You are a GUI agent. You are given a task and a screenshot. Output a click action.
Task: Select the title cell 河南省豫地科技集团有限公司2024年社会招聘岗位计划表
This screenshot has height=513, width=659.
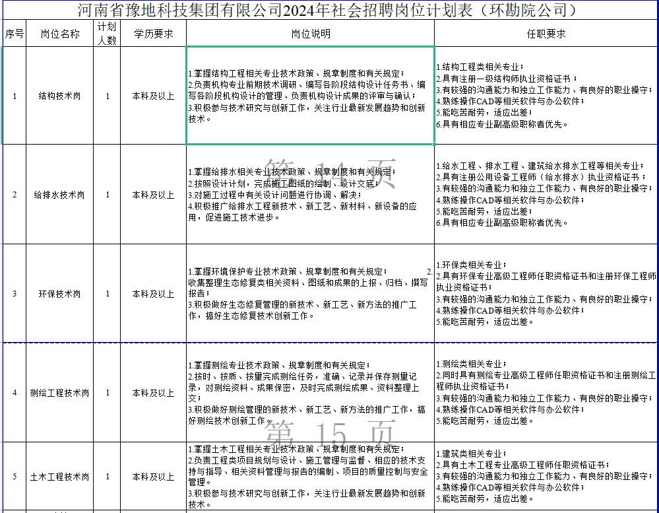pyautogui.click(x=330, y=9)
